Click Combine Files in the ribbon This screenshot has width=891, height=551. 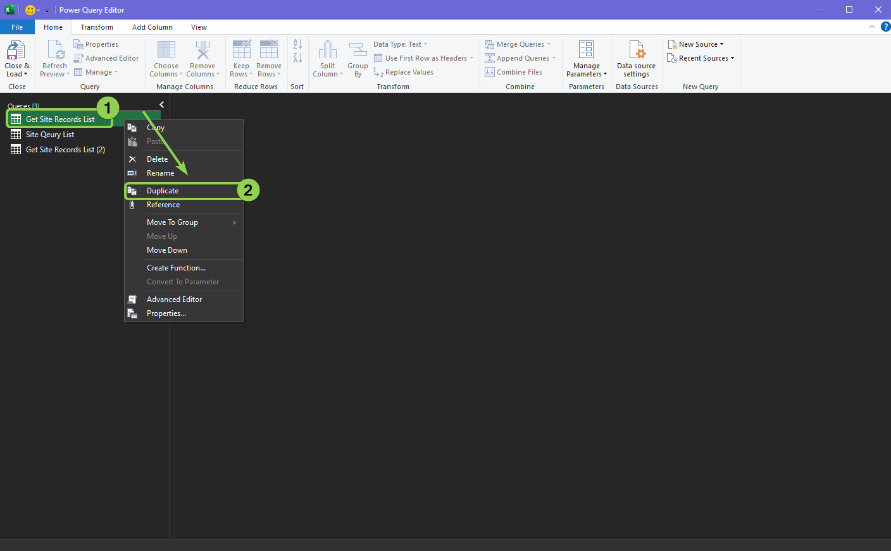point(513,72)
